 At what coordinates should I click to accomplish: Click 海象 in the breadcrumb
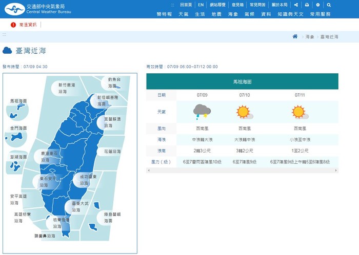[310, 37]
